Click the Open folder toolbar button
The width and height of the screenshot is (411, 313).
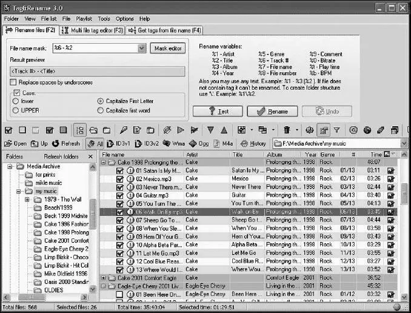click(16, 144)
